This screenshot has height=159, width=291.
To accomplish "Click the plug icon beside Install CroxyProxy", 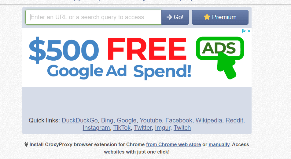I will [x=26, y=144].
